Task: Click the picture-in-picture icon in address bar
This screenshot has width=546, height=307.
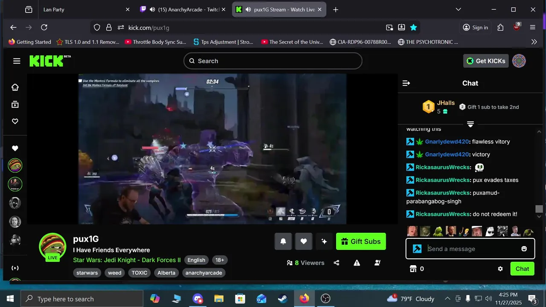Action: click(389, 27)
